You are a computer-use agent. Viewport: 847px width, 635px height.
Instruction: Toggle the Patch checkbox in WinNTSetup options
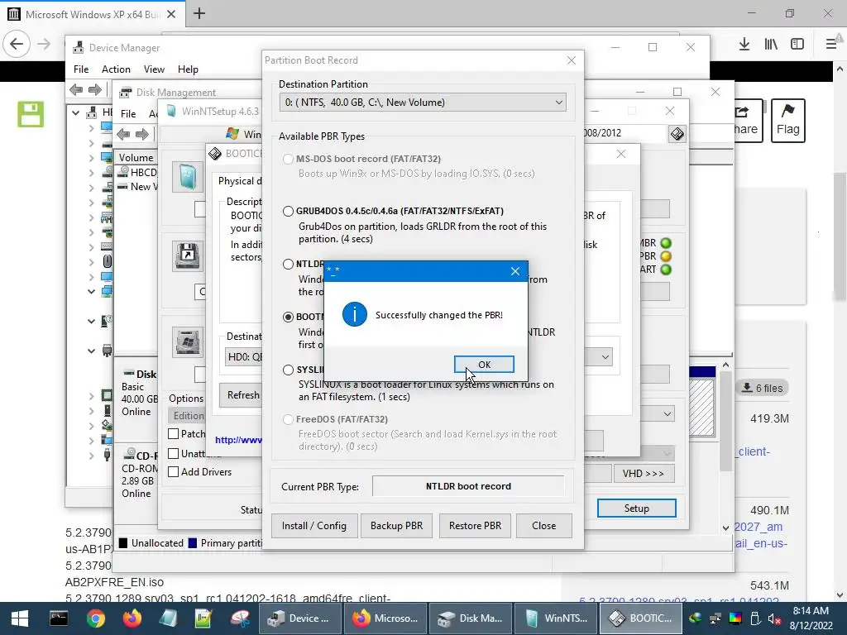pos(174,433)
